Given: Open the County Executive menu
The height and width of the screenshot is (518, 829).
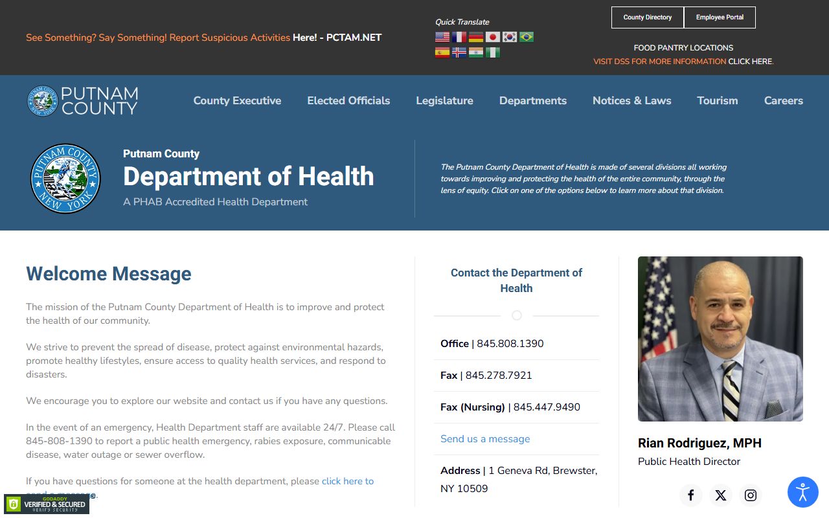Looking at the screenshot, I should pos(237,100).
